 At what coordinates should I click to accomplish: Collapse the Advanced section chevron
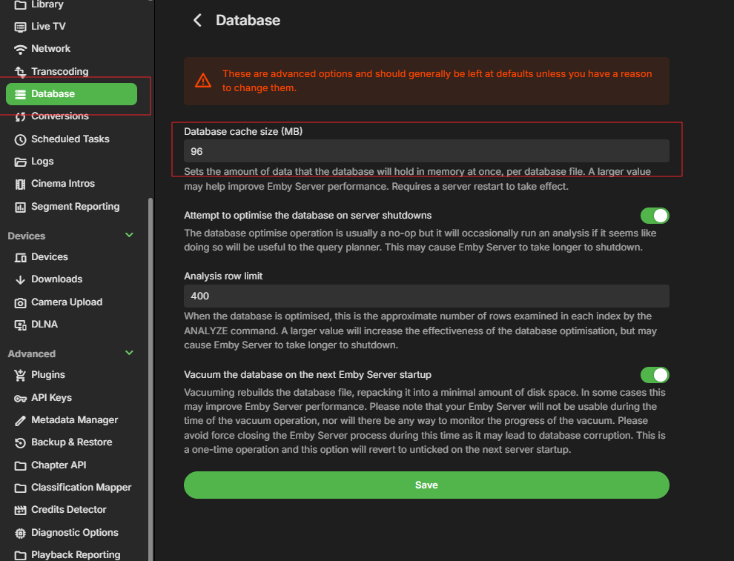pos(130,353)
